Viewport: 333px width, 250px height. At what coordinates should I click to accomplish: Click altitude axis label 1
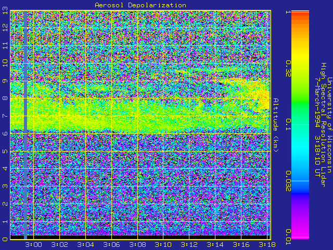(5, 221)
